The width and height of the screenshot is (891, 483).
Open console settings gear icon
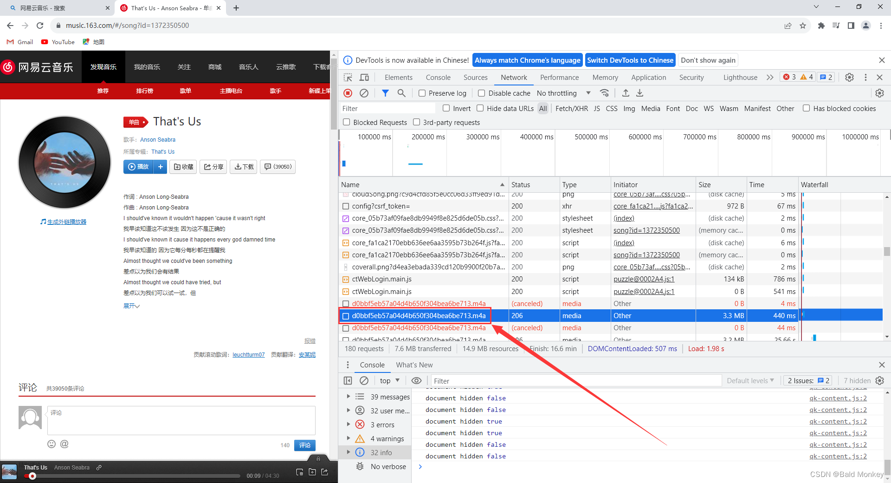tap(879, 381)
